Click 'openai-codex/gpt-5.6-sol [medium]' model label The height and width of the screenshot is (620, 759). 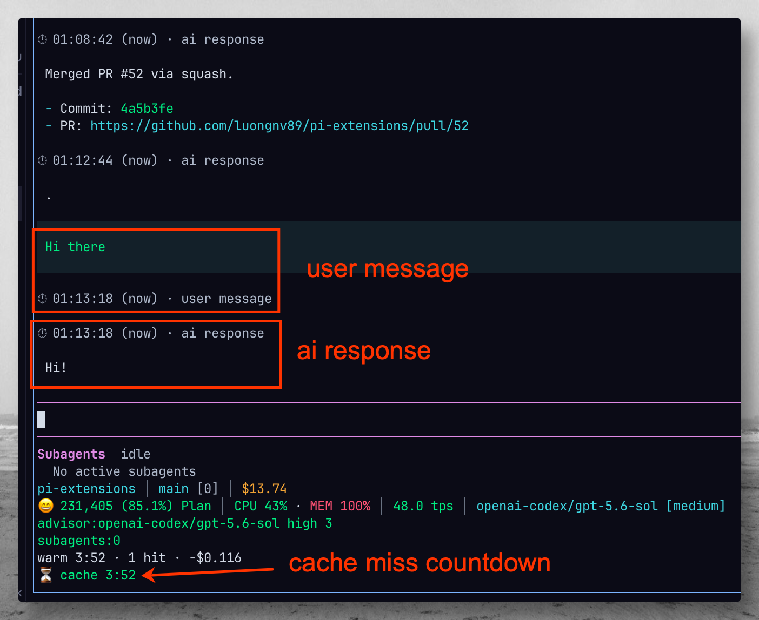click(601, 506)
